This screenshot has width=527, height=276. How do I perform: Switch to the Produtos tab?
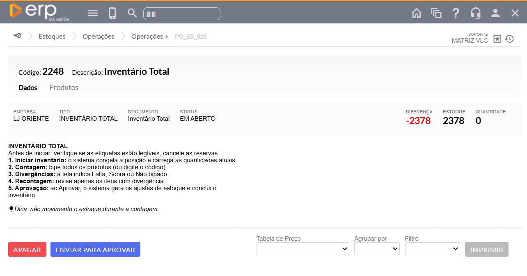tap(64, 87)
